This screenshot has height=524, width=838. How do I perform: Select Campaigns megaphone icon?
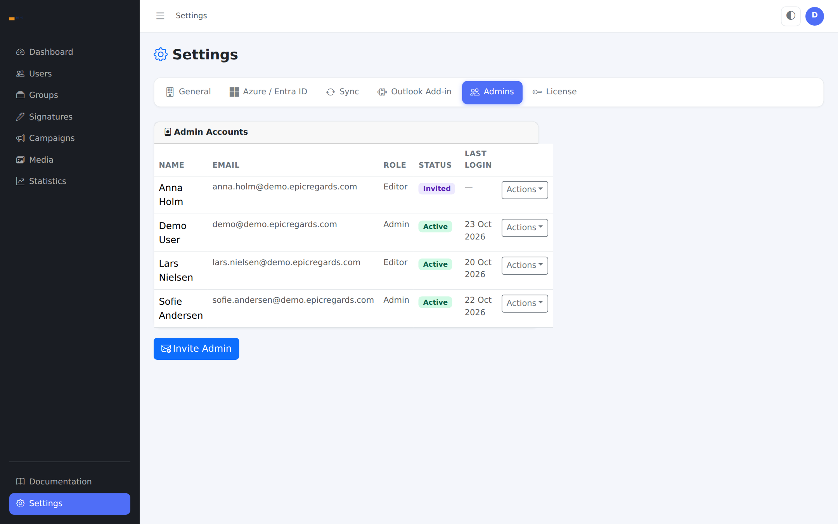click(x=20, y=138)
